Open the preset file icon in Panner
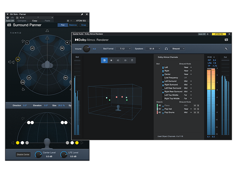This screenshot has height=173, width=237. pos(17,18)
